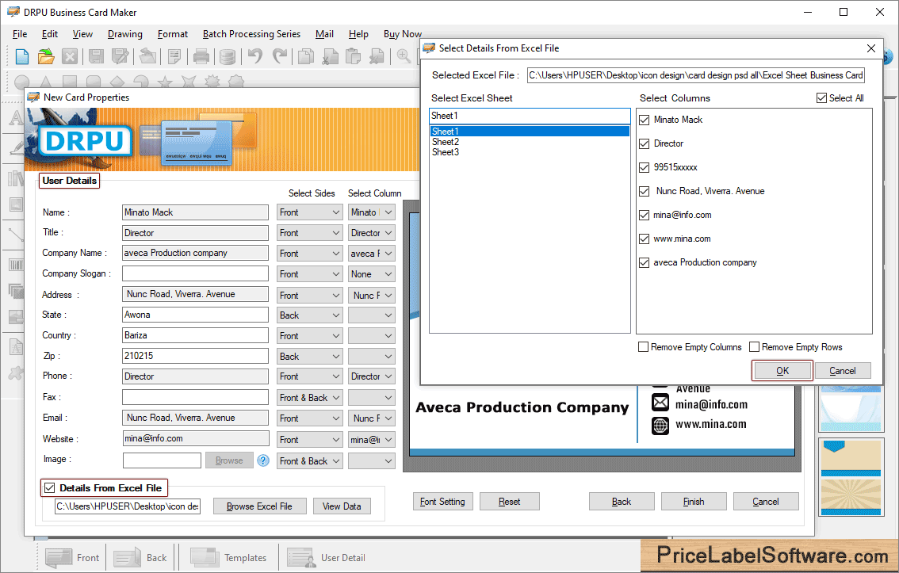Click the Font Setting button
The height and width of the screenshot is (573, 899).
click(442, 502)
